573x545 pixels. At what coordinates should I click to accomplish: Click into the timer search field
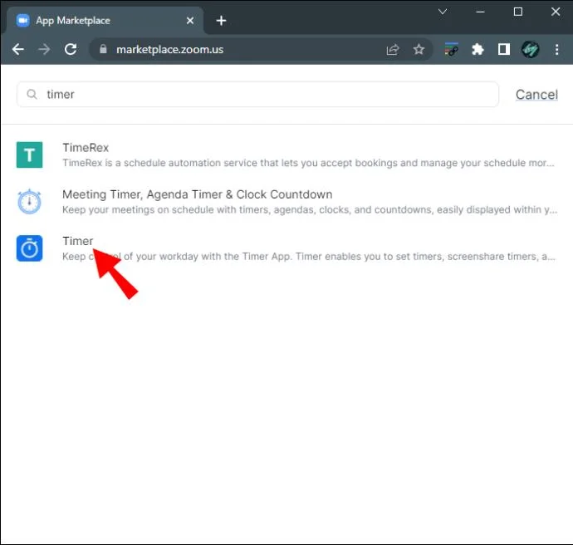257,95
